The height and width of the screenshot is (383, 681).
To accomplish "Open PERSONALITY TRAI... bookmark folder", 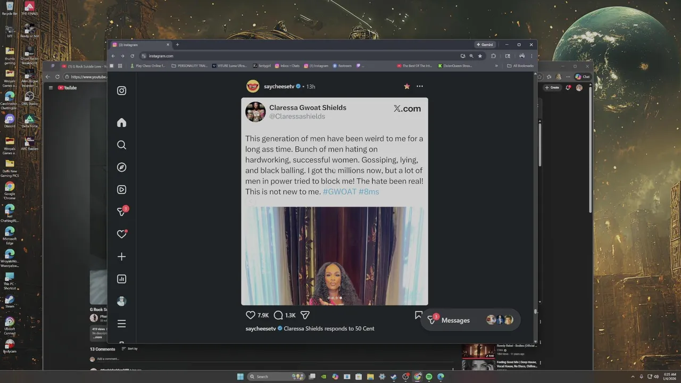I will tap(189, 66).
